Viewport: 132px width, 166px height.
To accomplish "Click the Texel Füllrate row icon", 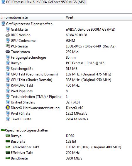I will [8, 119].
